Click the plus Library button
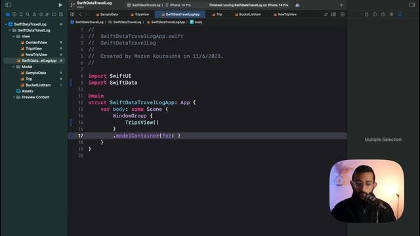This screenshot has width=420, height=236. (x=341, y=5)
